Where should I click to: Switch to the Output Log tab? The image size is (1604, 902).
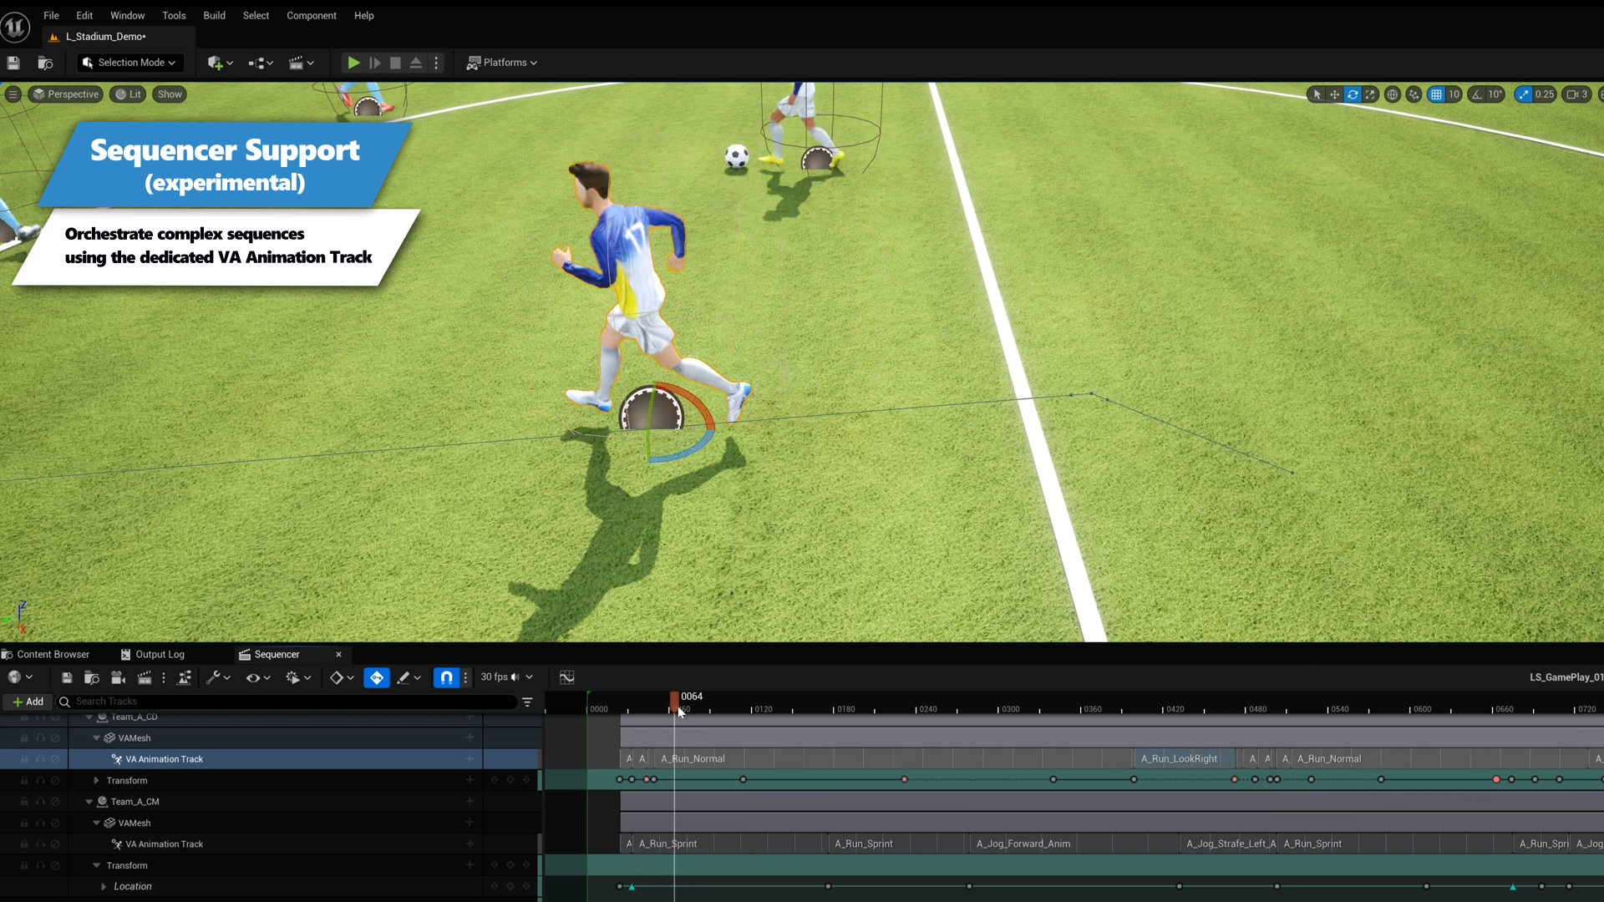tap(160, 654)
